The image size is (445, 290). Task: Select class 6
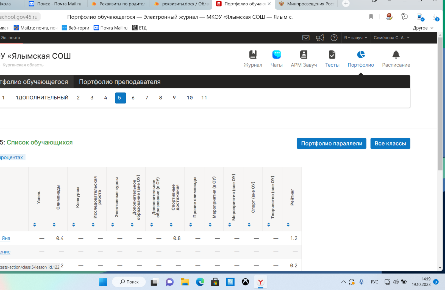pos(133,98)
